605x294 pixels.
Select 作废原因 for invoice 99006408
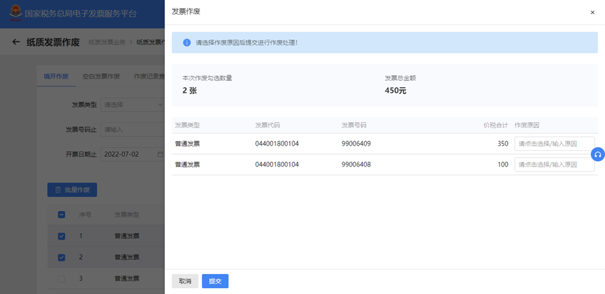[555, 164]
